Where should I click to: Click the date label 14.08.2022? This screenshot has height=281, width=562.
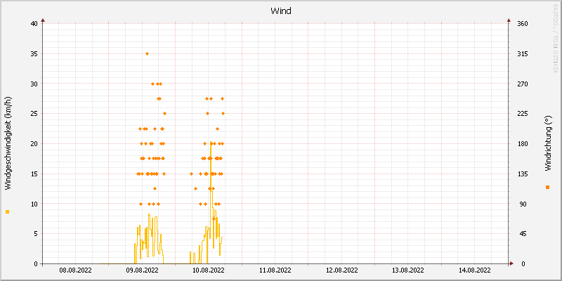tap(475, 270)
